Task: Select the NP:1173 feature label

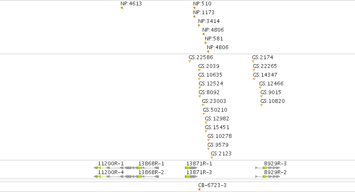Action: pos(204,12)
